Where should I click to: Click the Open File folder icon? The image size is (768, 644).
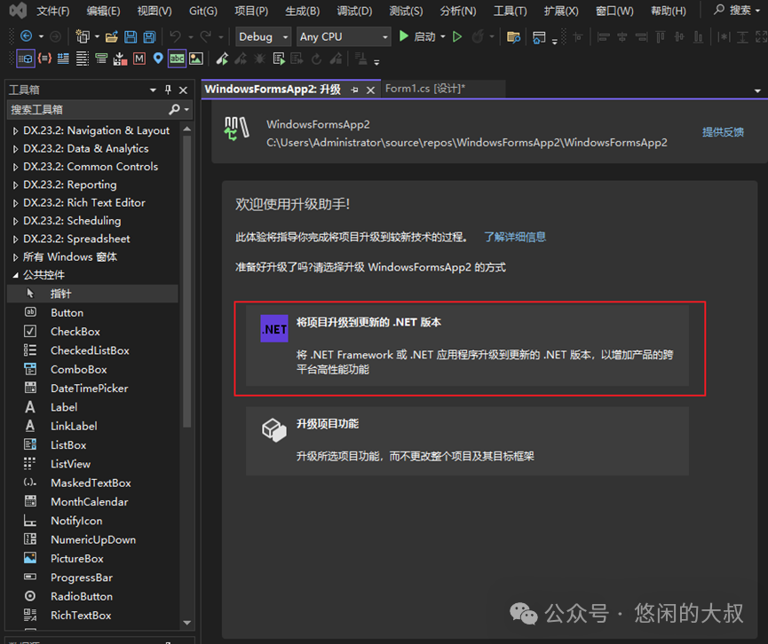pyautogui.click(x=112, y=36)
